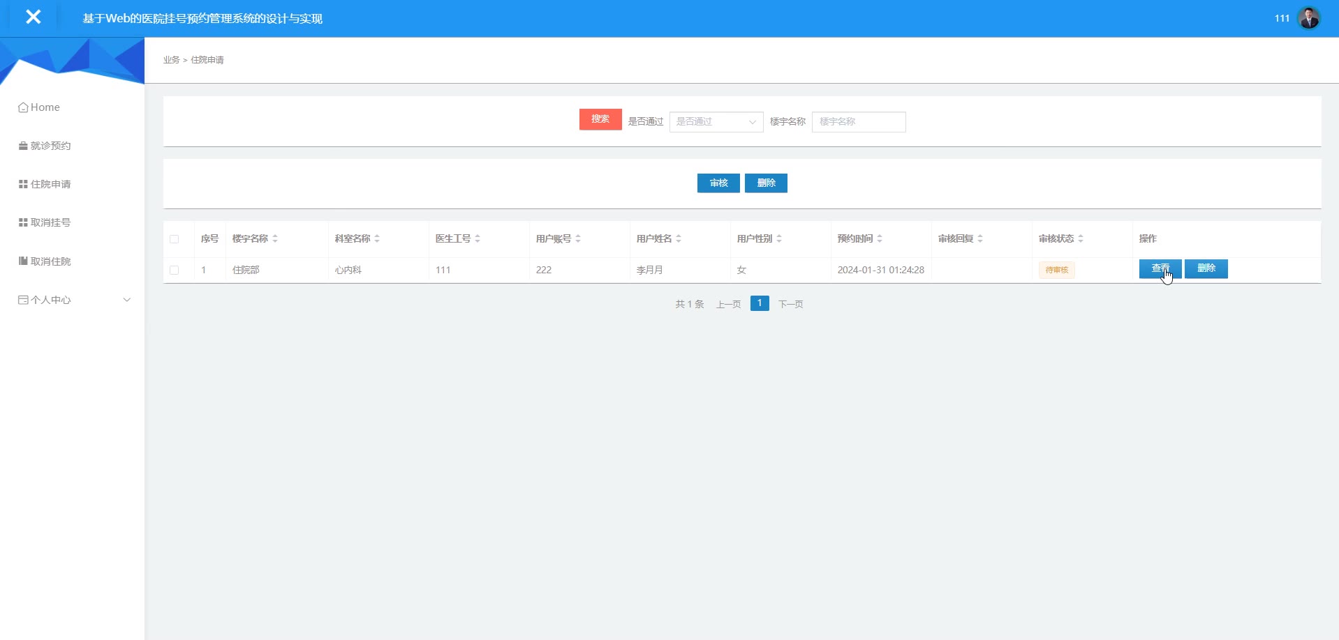Image resolution: width=1339 pixels, height=640 pixels.
Task: Click the 共 1 条 total count text
Action: coord(690,305)
